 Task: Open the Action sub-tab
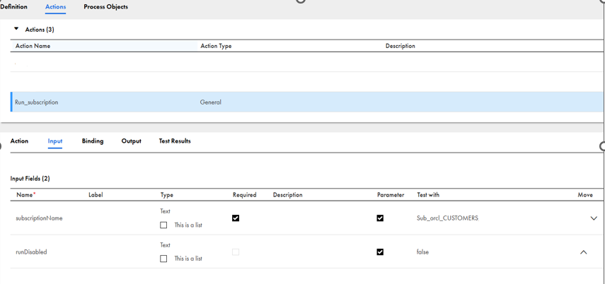(x=19, y=141)
